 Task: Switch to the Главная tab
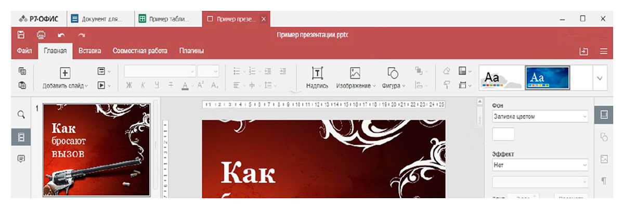(55, 51)
